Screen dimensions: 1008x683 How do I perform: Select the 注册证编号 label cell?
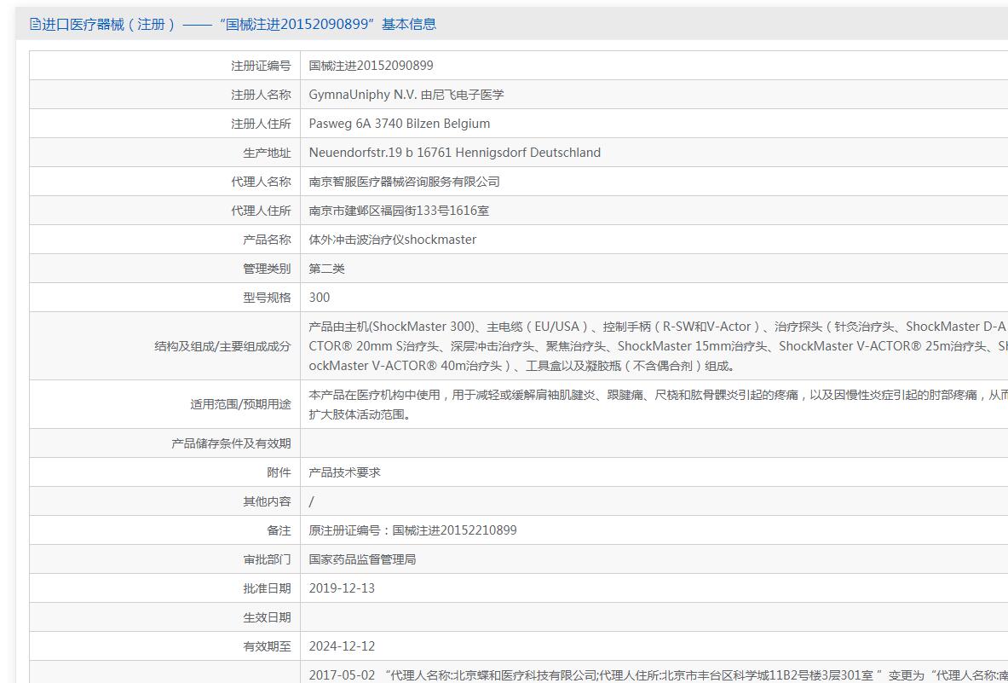(x=261, y=66)
